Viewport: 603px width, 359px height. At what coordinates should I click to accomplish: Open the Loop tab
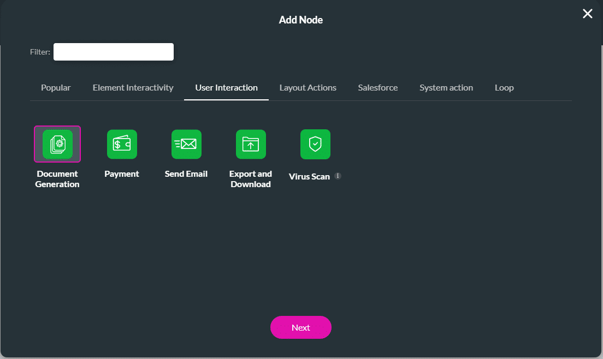504,87
